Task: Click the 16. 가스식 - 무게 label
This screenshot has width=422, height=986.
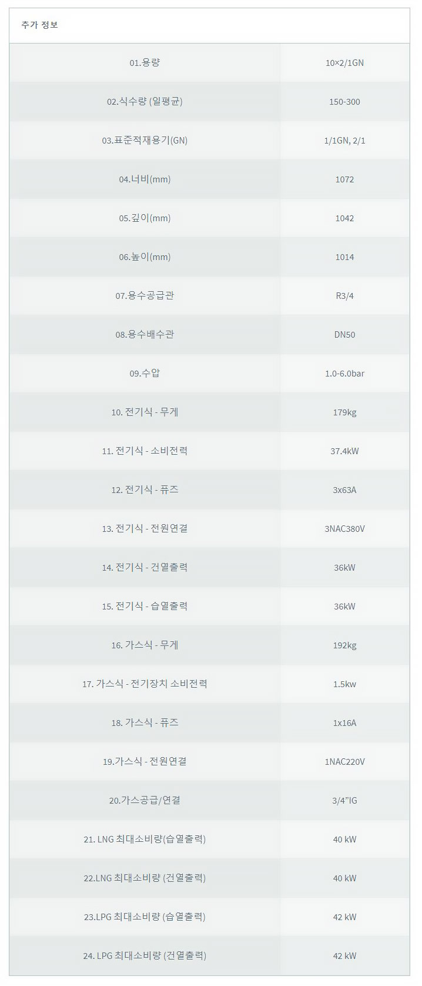Action: click(145, 645)
